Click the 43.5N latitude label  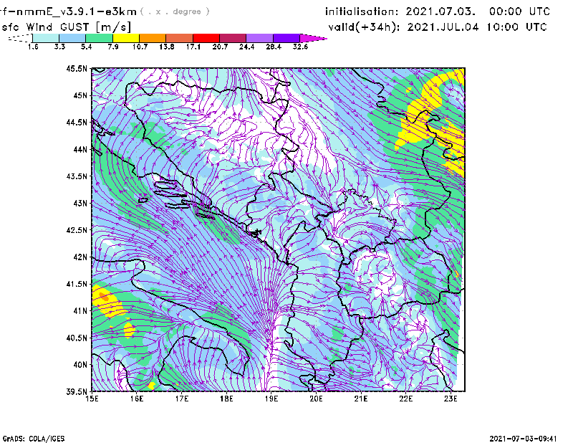[77, 176]
